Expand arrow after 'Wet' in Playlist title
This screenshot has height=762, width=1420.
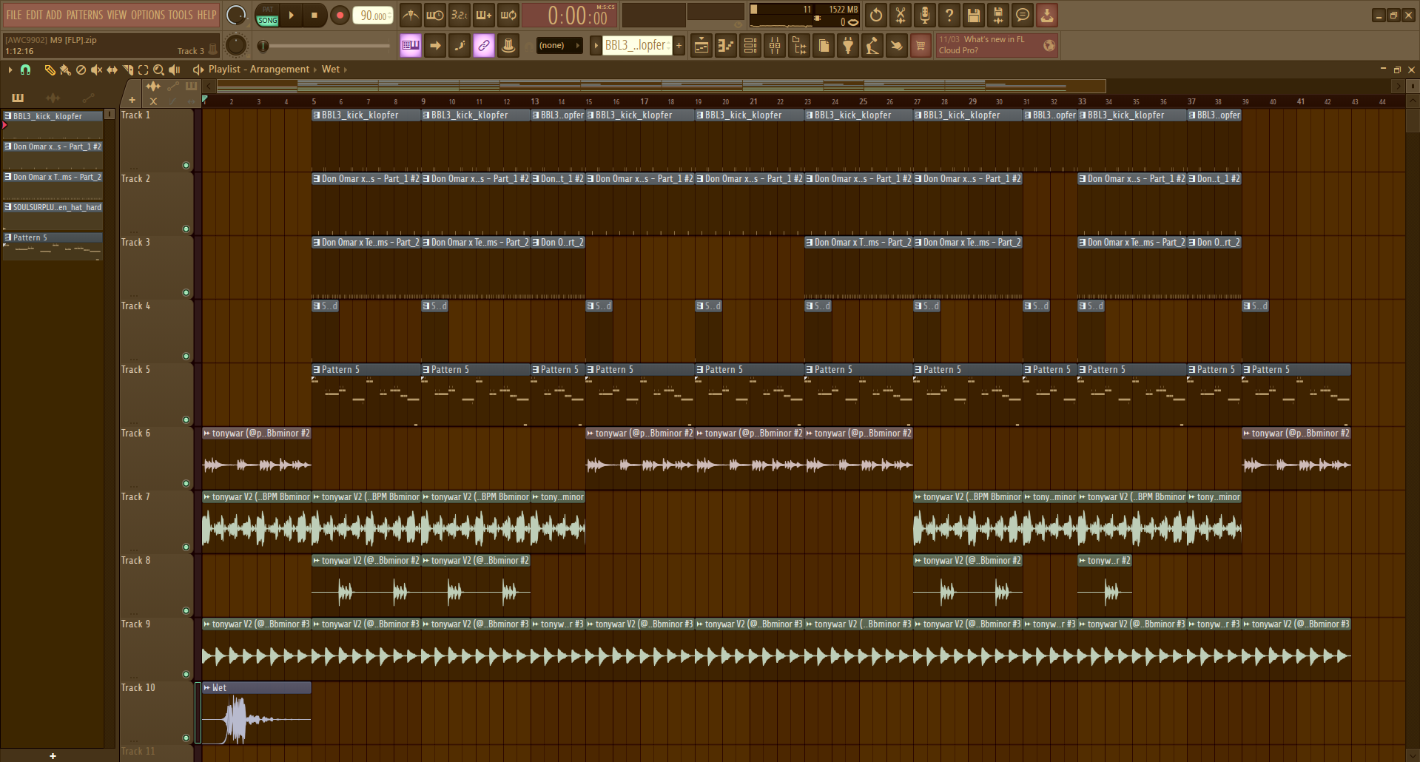pos(345,70)
